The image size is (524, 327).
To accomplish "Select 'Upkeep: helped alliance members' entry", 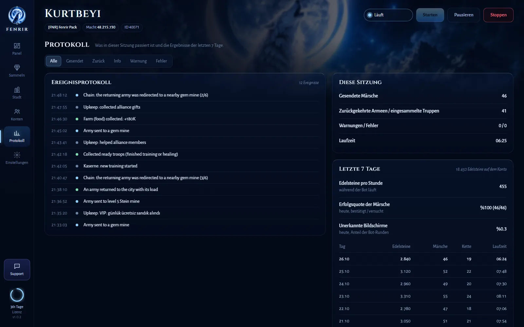I will [185, 143].
